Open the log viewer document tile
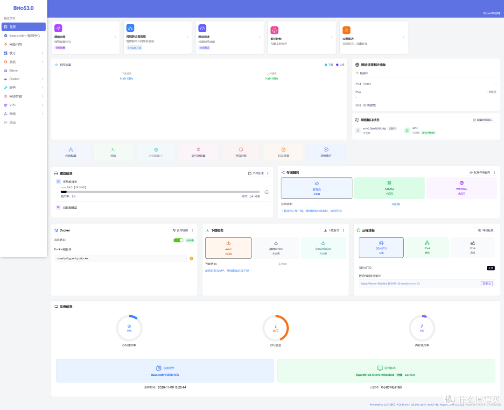 click(284, 152)
